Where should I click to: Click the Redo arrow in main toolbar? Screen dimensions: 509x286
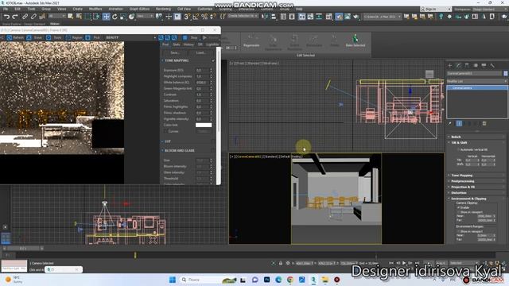(15, 17)
